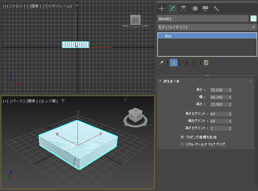
Task: Open the [フロント] viewport view menu
Action: (19, 6)
